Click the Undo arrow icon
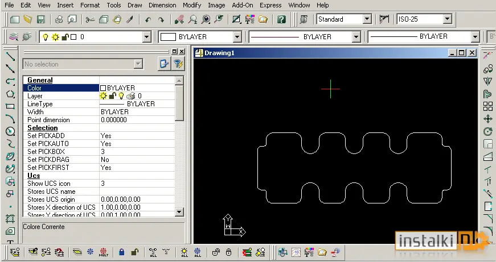This screenshot has width=496, height=262. tap(147, 19)
